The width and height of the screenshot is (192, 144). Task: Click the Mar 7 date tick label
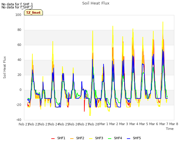point(164,124)
